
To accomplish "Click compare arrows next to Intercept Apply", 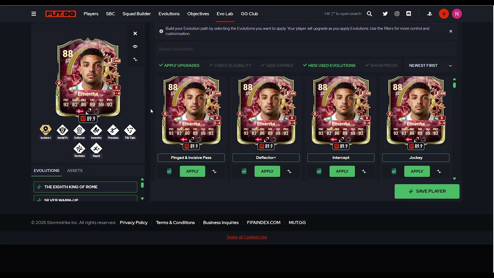I will (364, 171).
